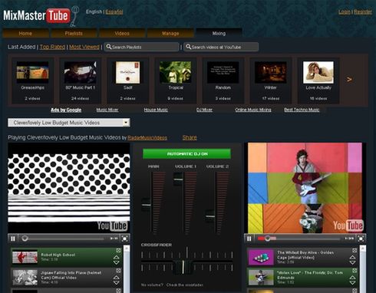Viewport: 376px width, 293px height.
Task: Click remove icon on Jigsaw Falling Into Place track
Action: (118, 271)
